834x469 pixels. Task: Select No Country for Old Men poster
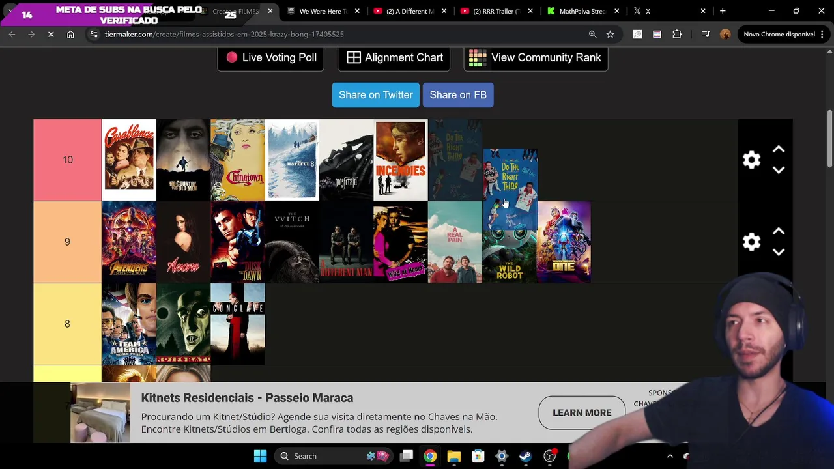click(183, 160)
